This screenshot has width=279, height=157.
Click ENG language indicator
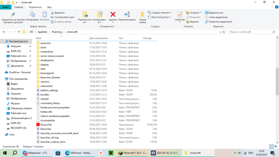pos(251,153)
